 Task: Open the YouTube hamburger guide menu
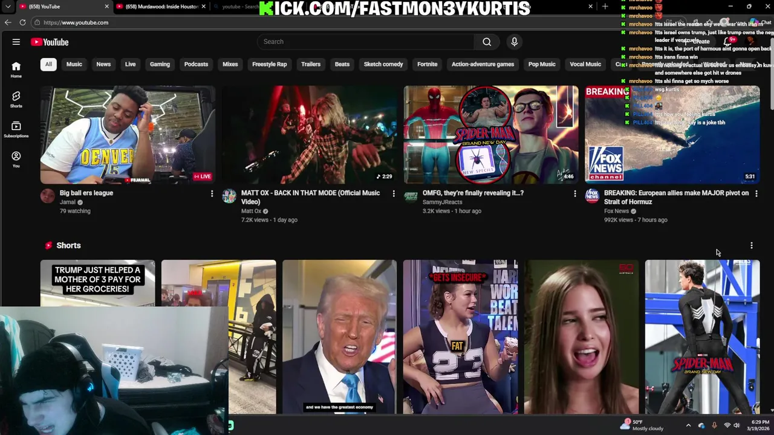16,42
